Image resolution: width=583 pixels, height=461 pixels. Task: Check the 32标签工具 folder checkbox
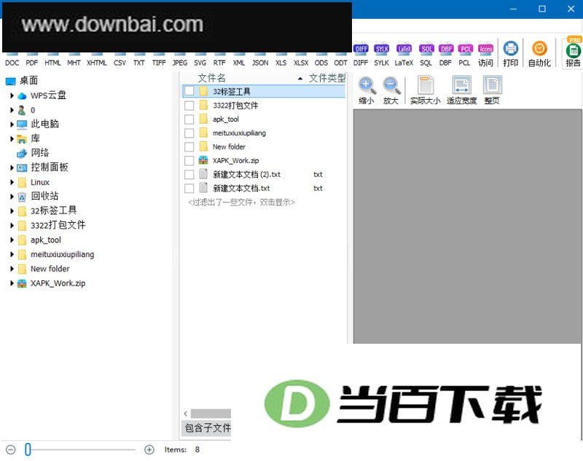(x=189, y=91)
